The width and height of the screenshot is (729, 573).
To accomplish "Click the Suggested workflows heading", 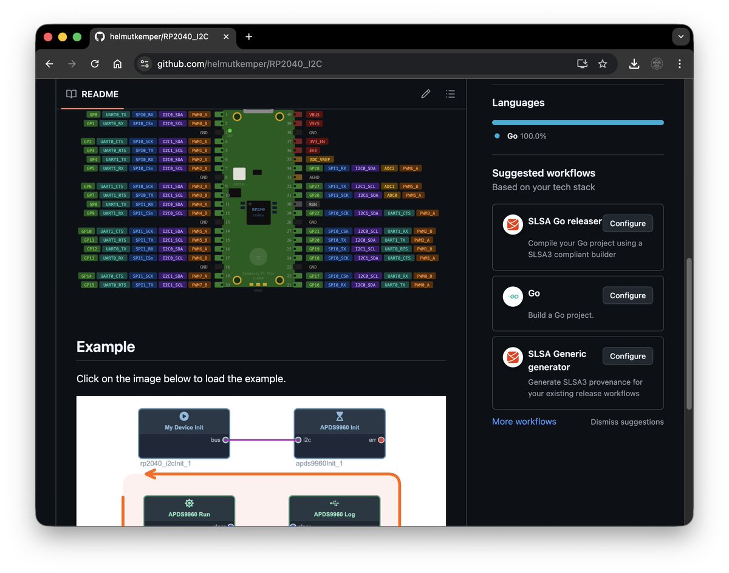I will pyautogui.click(x=544, y=173).
